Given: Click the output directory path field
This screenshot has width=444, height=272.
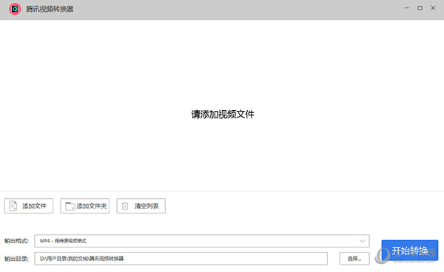Looking at the screenshot, I should click(181, 259).
